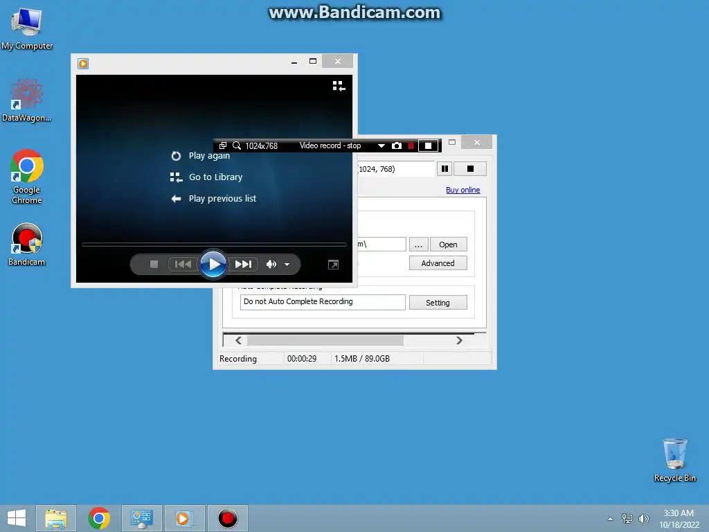Click the Bandicam horizontal scrollbar thumb
Screen dimensions: 709x532
point(325,340)
